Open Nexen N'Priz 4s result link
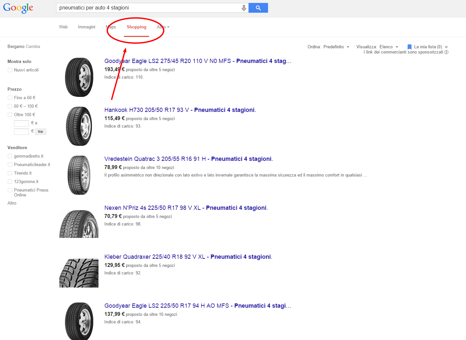This screenshot has width=466, height=340. pyautogui.click(x=186, y=208)
